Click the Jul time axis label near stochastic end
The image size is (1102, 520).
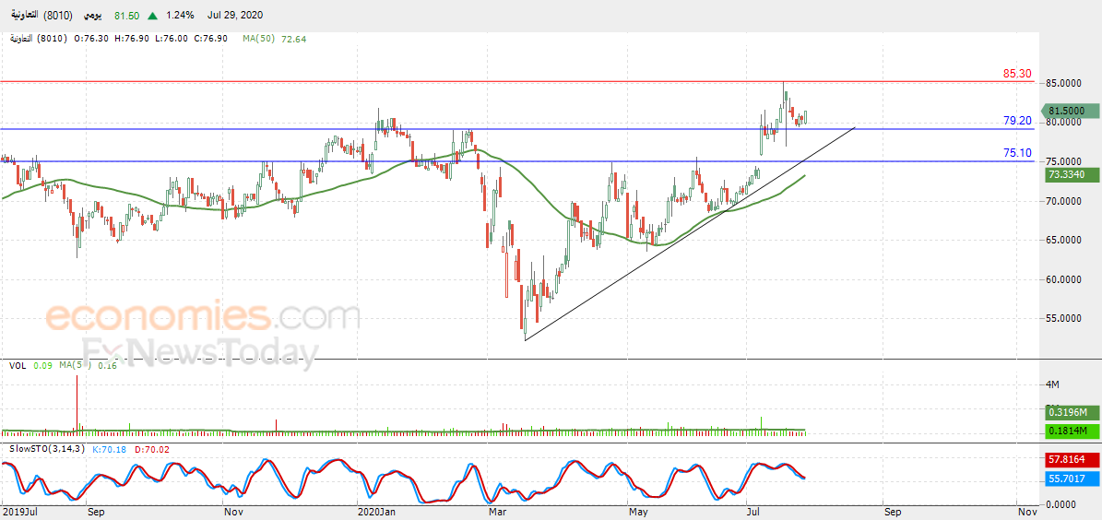pyautogui.click(x=754, y=513)
